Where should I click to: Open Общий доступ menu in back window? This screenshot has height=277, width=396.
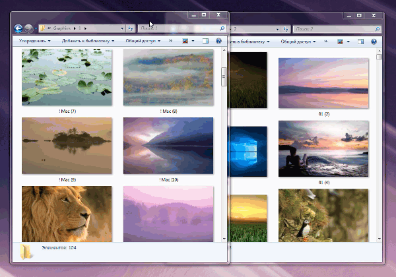tap(298, 42)
